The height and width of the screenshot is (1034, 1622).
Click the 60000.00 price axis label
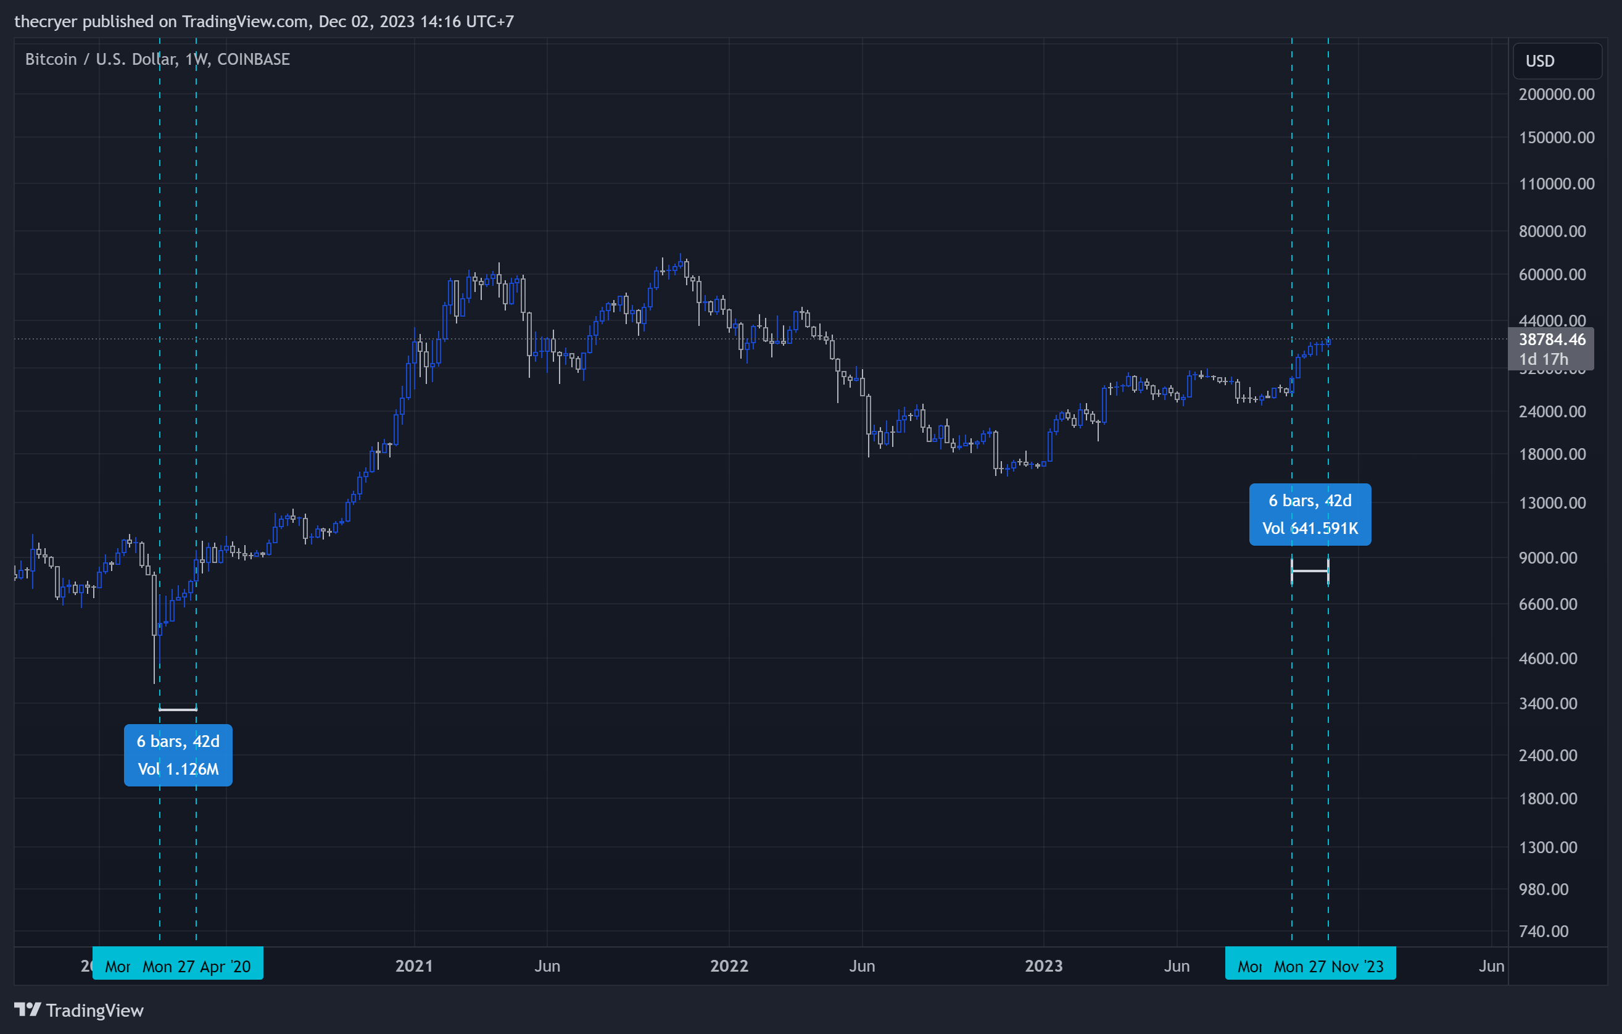(x=1552, y=274)
